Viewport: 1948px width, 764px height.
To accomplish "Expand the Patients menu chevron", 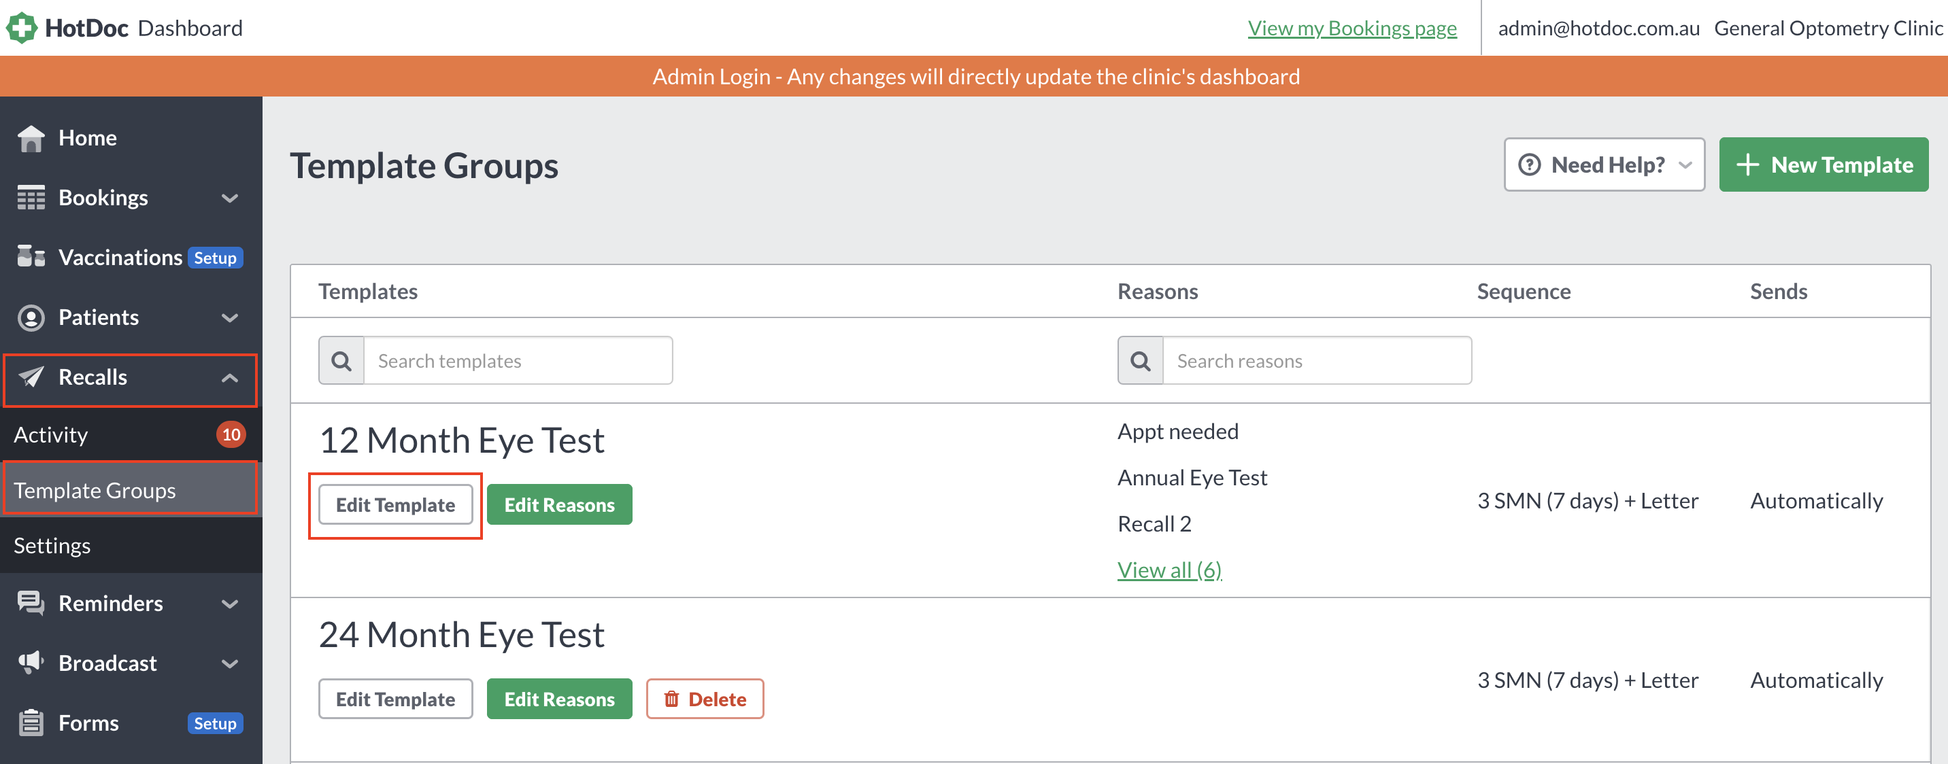I will pyautogui.click(x=230, y=317).
